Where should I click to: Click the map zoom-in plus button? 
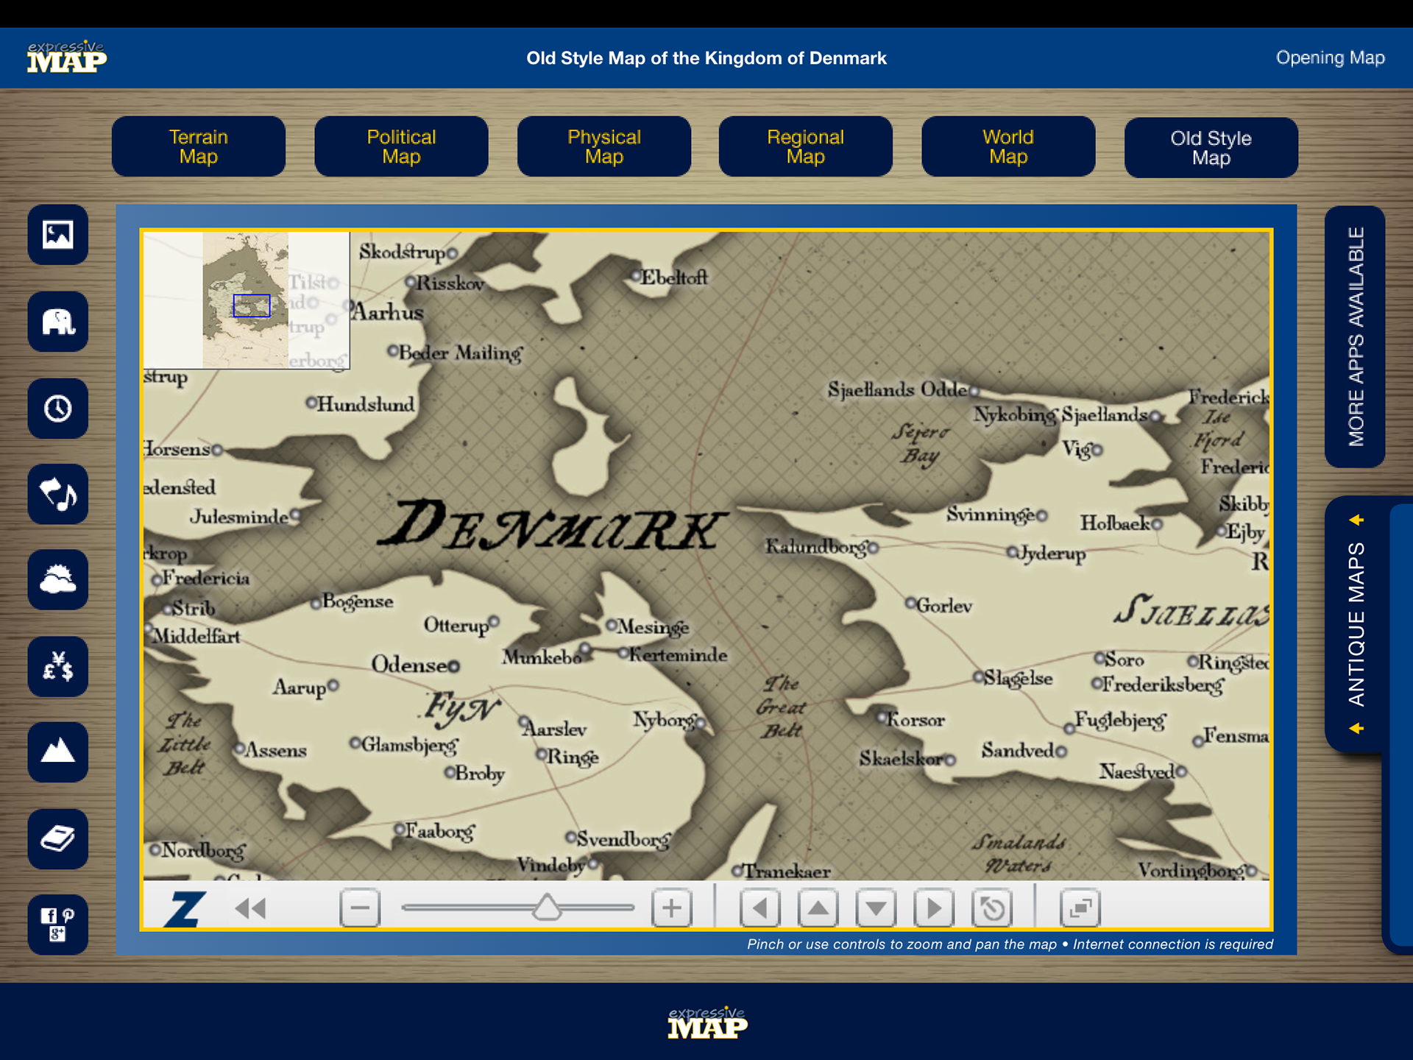pyautogui.click(x=671, y=908)
